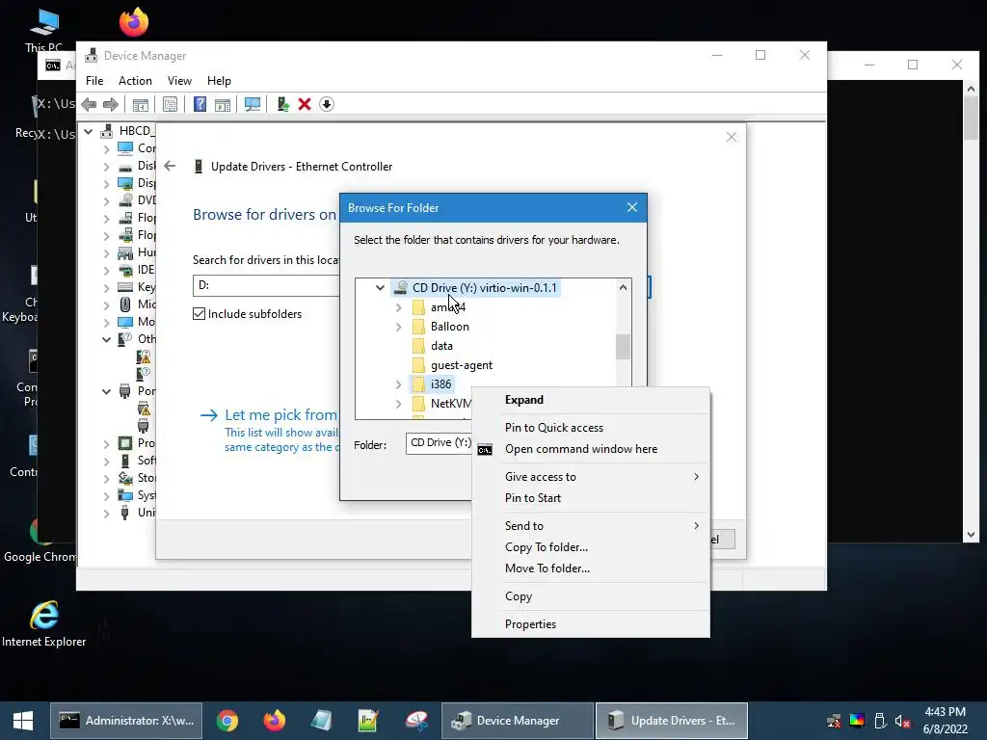Click the USB safely remove tray icon
987x740 pixels.
pos(880,721)
